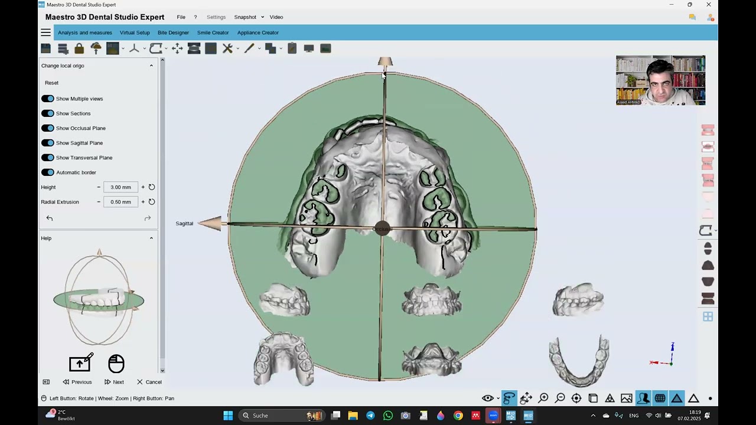Open the File menu
756x425 pixels.
(181, 17)
